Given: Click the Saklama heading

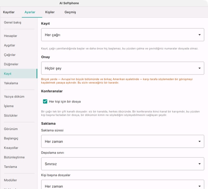Looking at the screenshot, I should (x=48, y=124).
